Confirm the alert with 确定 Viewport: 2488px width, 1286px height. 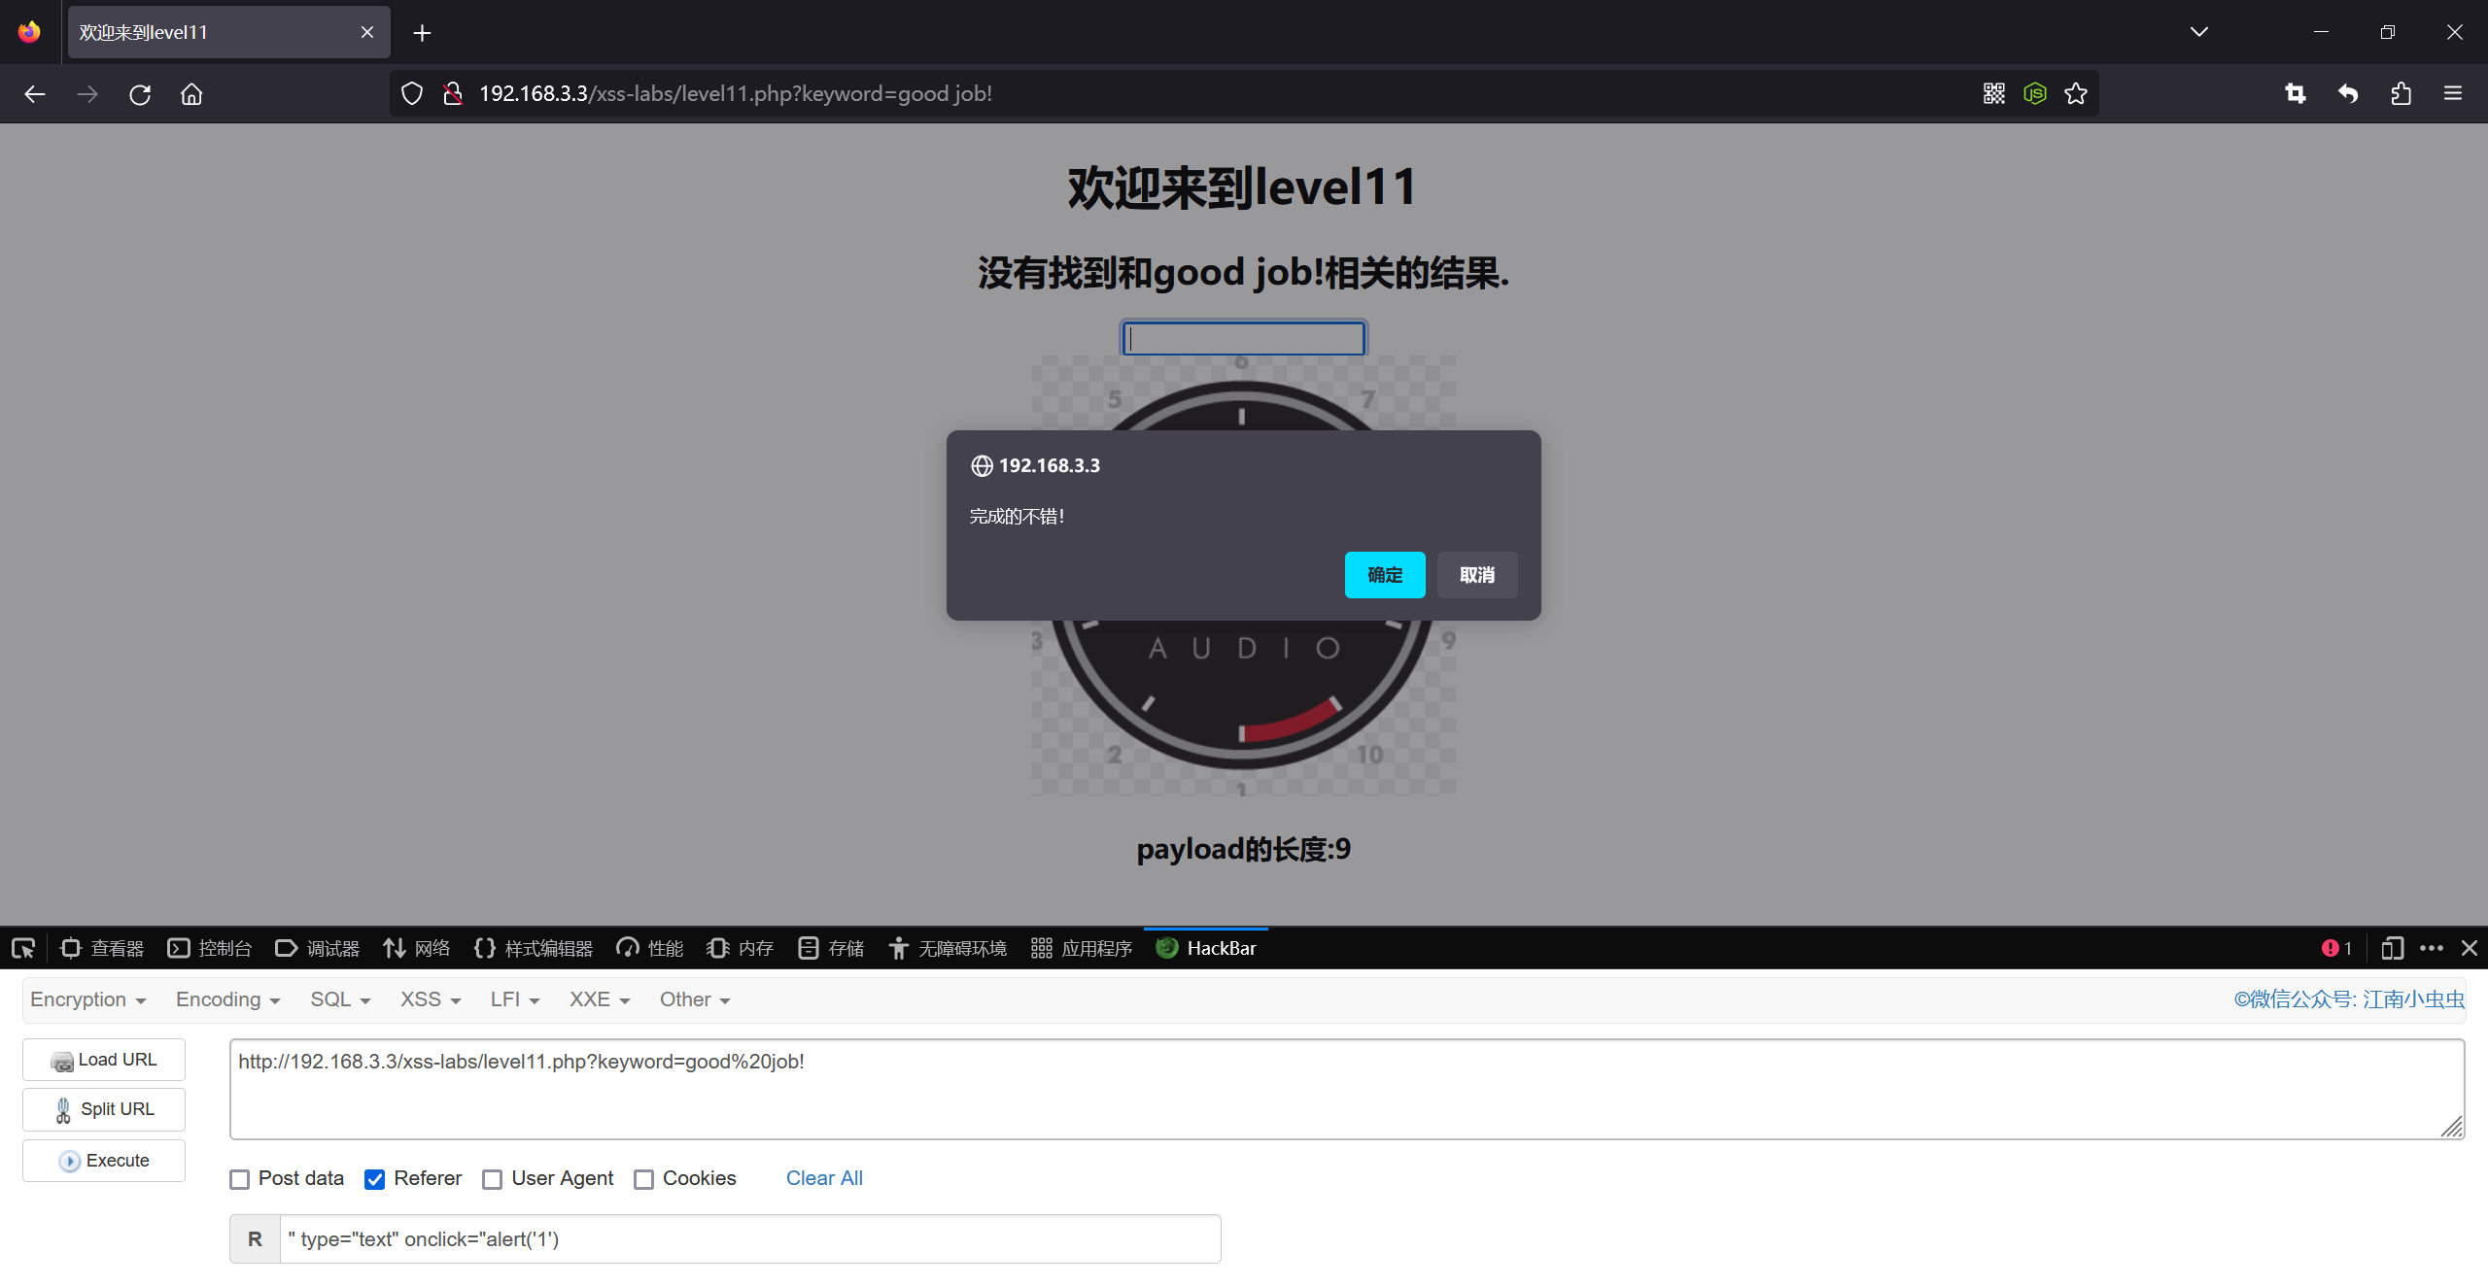(x=1385, y=575)
